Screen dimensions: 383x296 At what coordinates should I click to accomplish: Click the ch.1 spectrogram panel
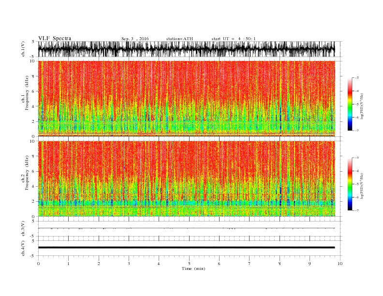186,99
